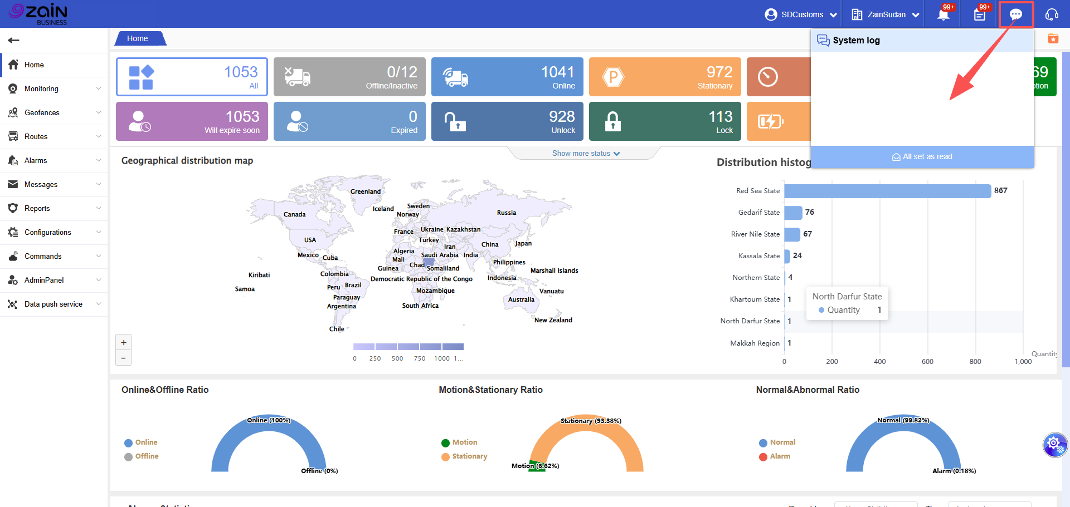
Task: Collapse sidebar with the back arrow
Action: [x=14, y=40]
